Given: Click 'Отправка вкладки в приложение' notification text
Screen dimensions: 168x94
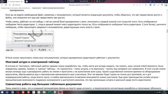Looking at the screenshot, I should click(x=16, y=8).
